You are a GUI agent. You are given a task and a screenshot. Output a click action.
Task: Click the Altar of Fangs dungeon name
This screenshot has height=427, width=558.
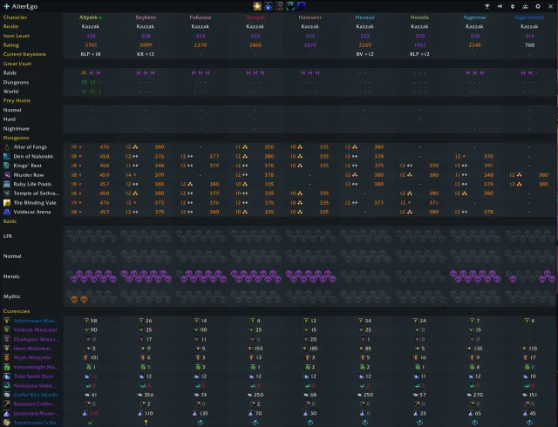click(31, 147)
